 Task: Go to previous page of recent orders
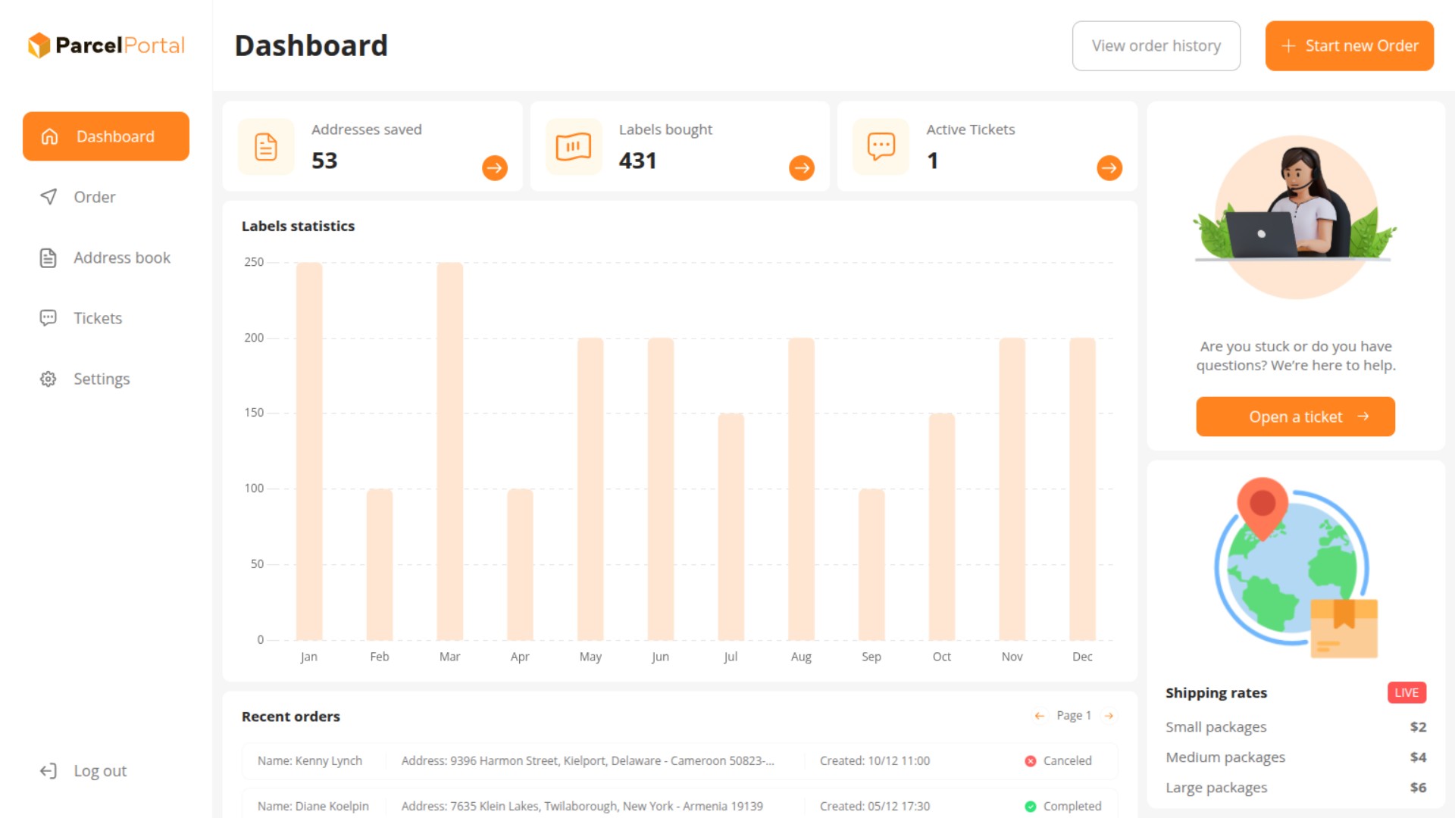(x=1040, y=716)
